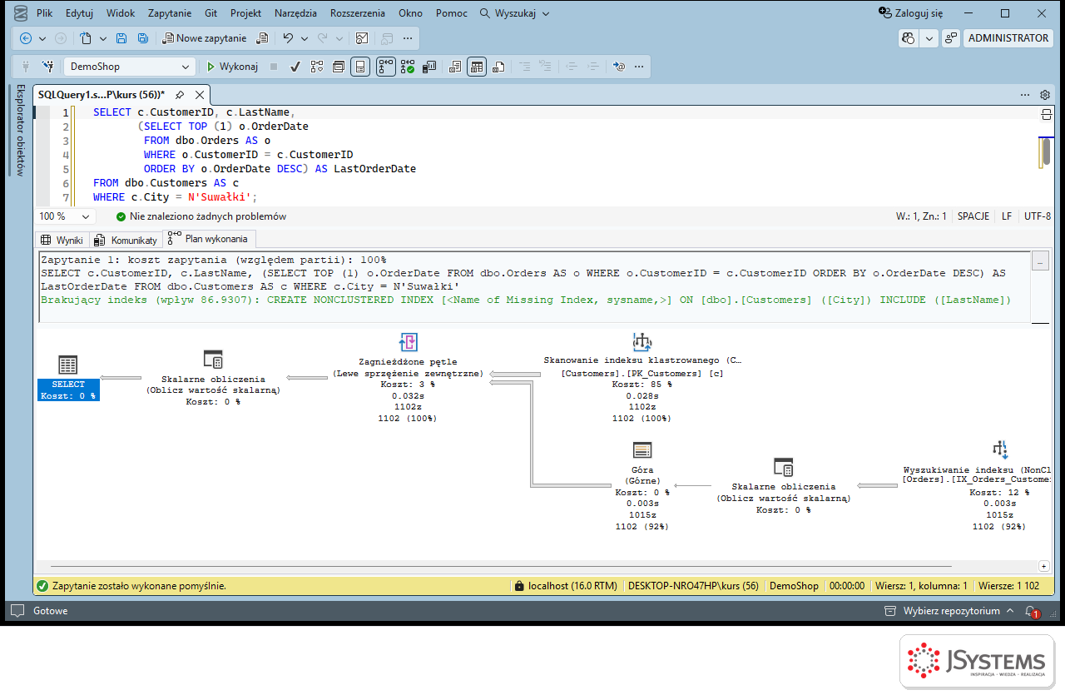Open the Zapytanie menu
Image resolution: width=1065 pixels, height=695 pixels.
pyautogui.click(x=170, y=13)
